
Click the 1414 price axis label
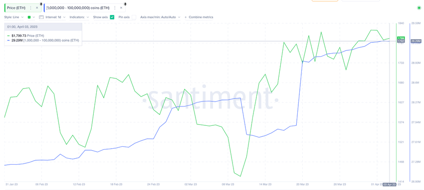tap(401, 182)
